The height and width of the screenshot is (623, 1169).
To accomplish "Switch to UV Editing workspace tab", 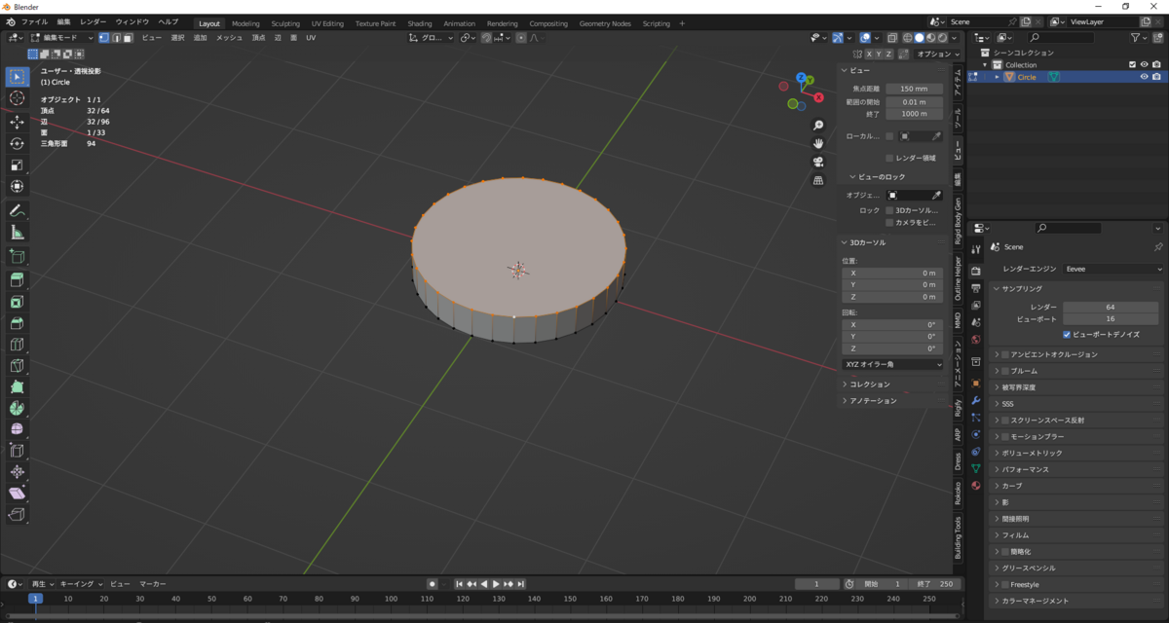I will click(x=327, y=23).
